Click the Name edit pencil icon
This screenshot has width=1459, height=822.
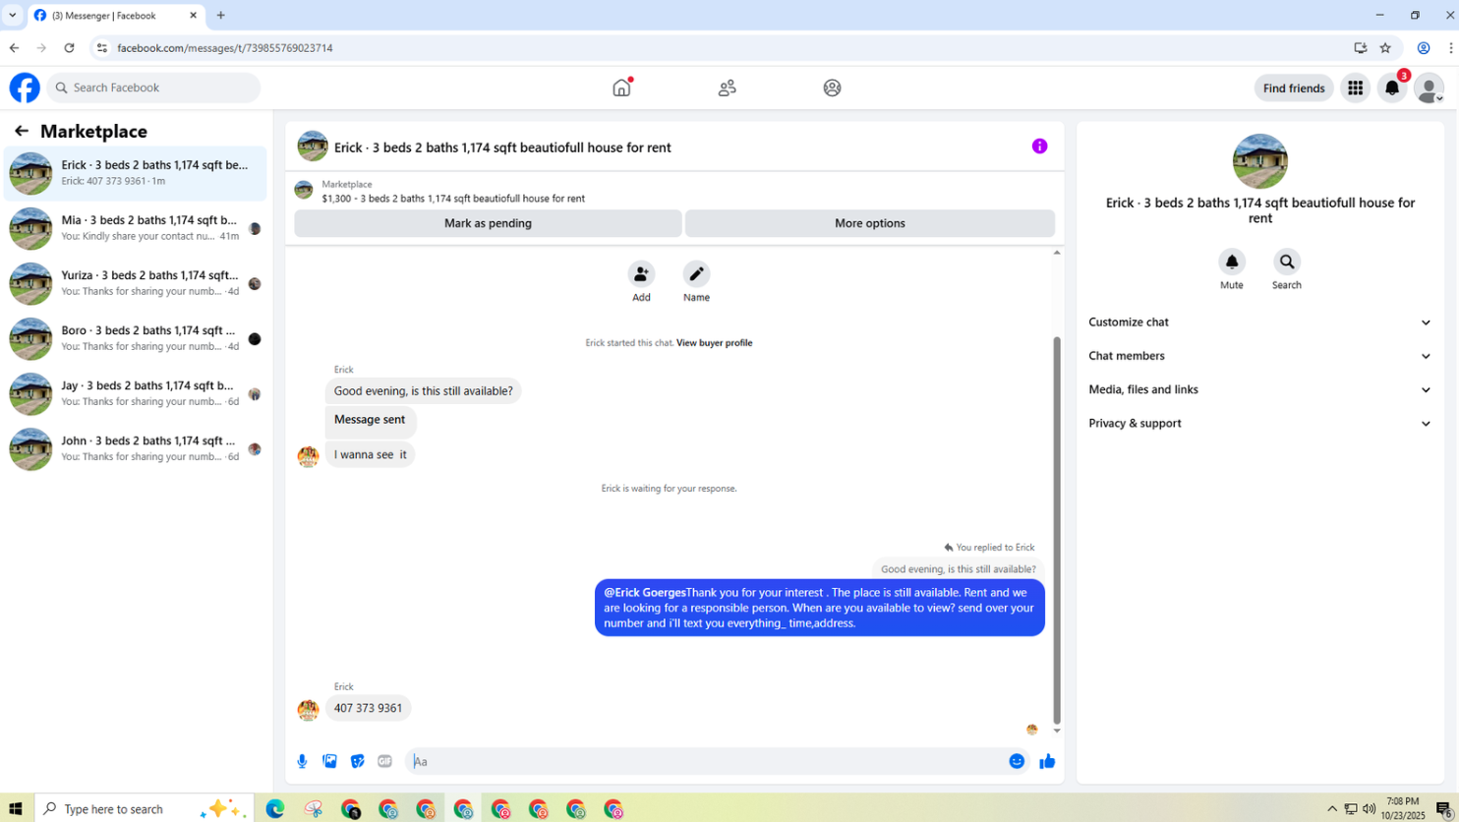click(x=696, y=273)
